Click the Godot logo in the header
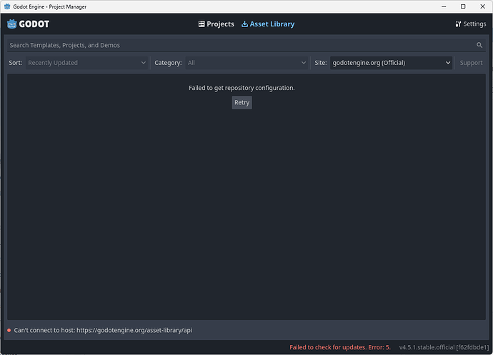 [x=28, y=24]
